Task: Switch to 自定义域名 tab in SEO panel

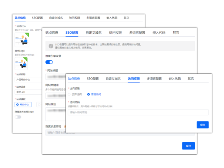Action: (x=94, y=33)
